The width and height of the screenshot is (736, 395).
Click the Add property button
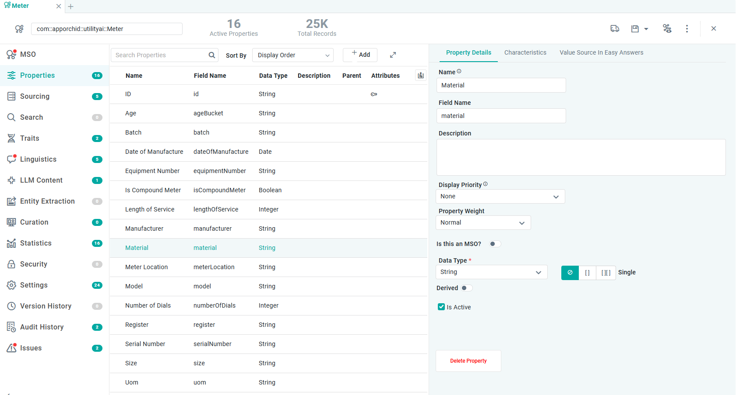pos(360,55)
